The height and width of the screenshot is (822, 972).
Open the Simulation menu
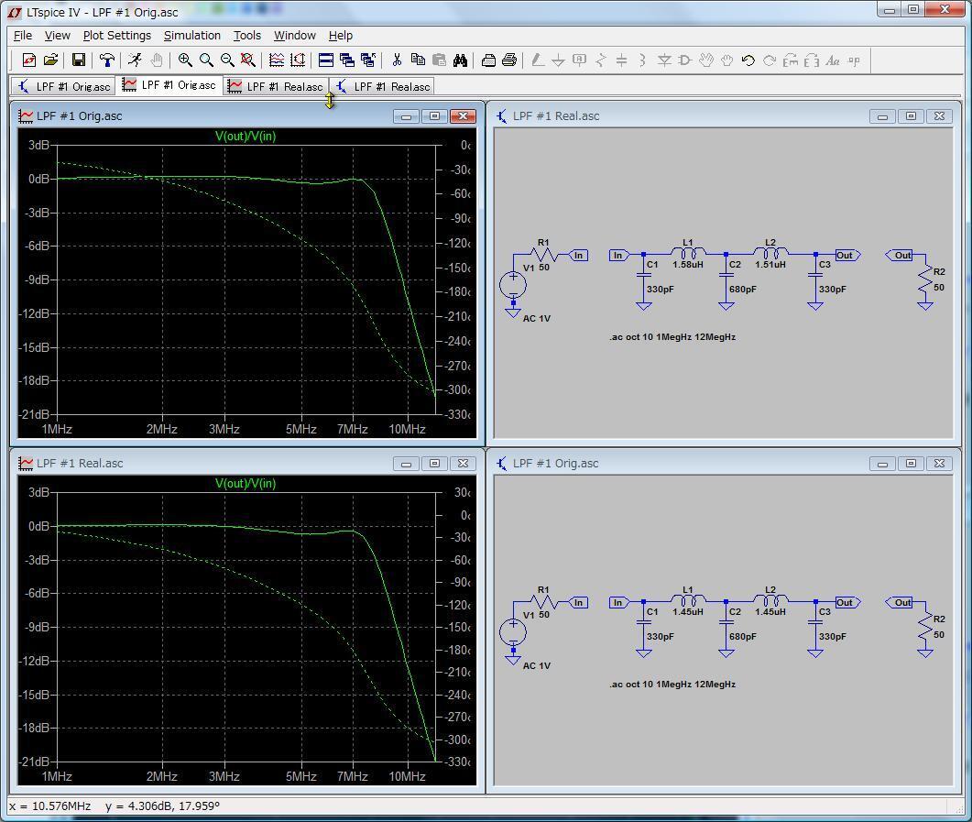pos(191,36)
